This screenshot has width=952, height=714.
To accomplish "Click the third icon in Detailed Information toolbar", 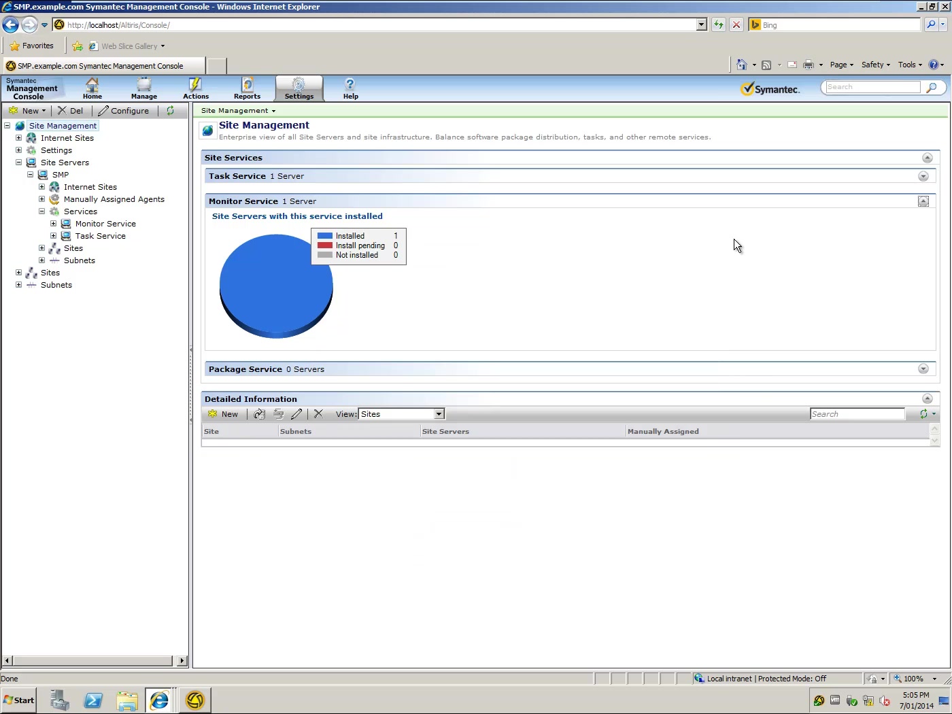I will point(278,413).
